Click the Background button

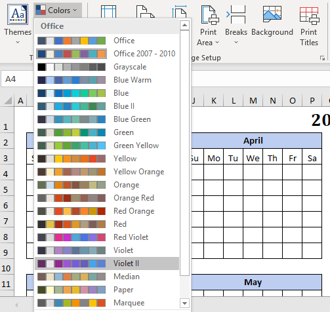272,21
